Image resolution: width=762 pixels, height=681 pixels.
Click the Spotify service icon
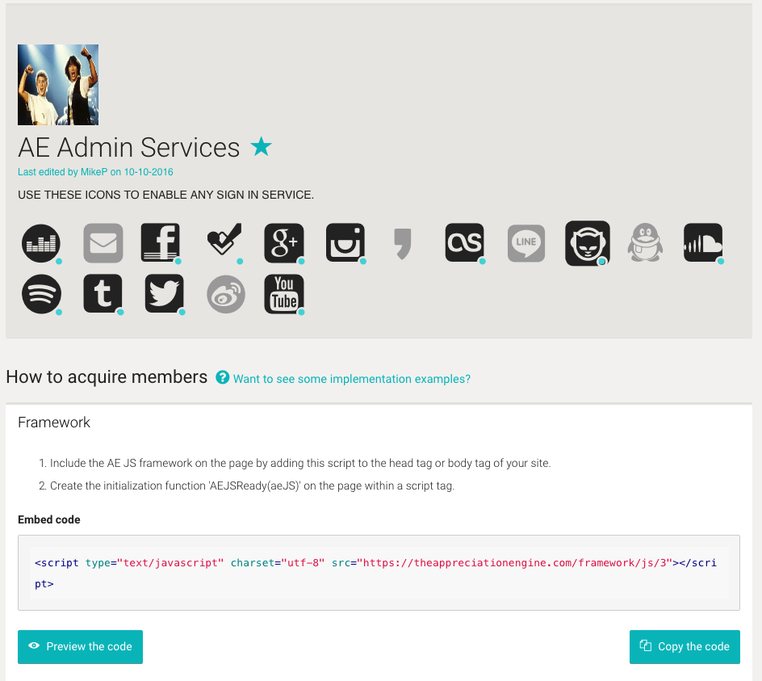[x=41, y=294]
